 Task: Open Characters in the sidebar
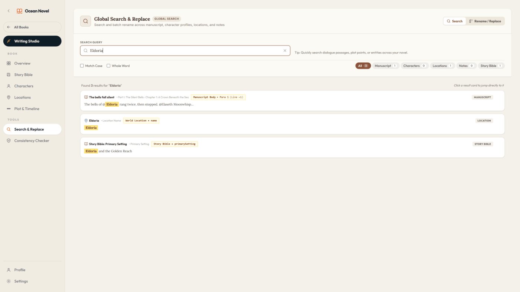[32, 86]
